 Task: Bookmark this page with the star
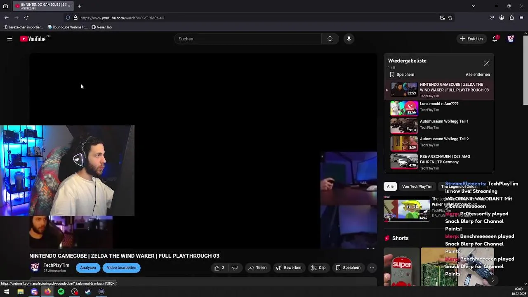(450, 18)
